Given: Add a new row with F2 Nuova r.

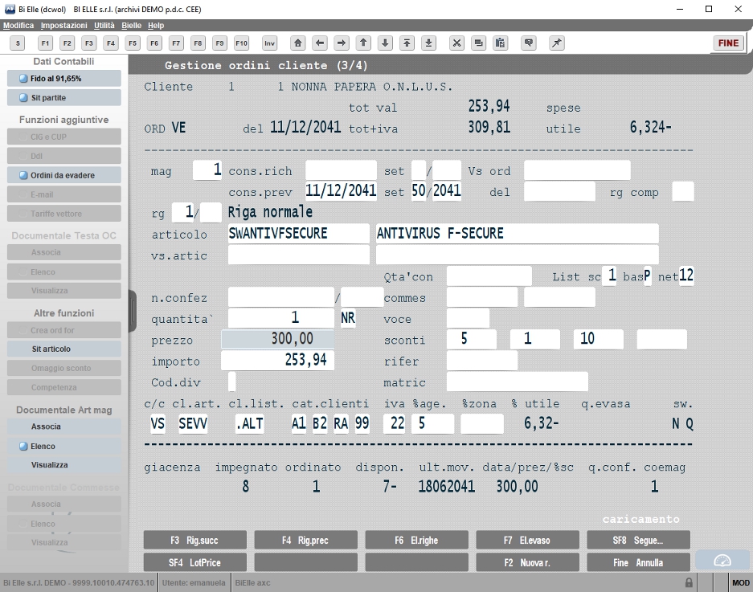Looking at the screenshot, I should point(528,563).
